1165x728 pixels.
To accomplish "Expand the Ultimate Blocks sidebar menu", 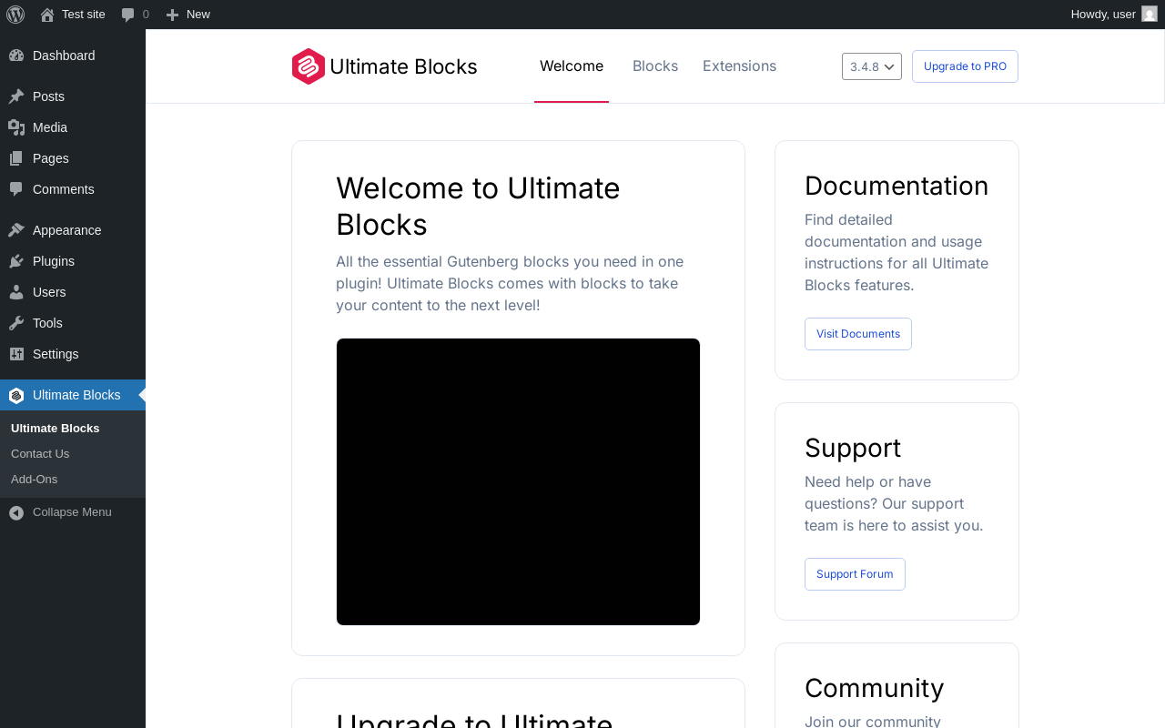I will click(76, 395).
